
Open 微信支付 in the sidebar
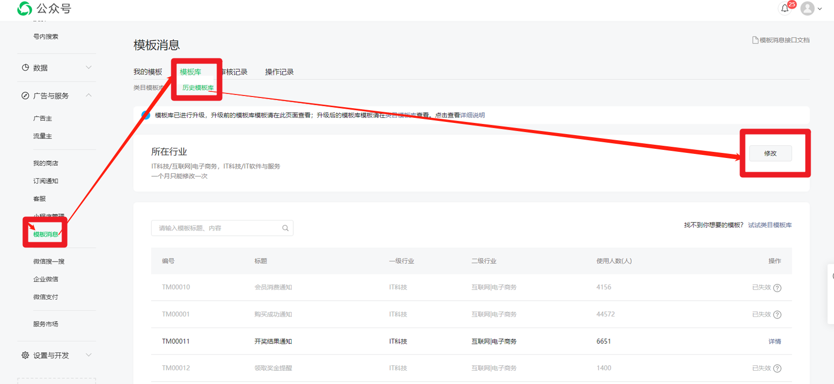[46, 297]
